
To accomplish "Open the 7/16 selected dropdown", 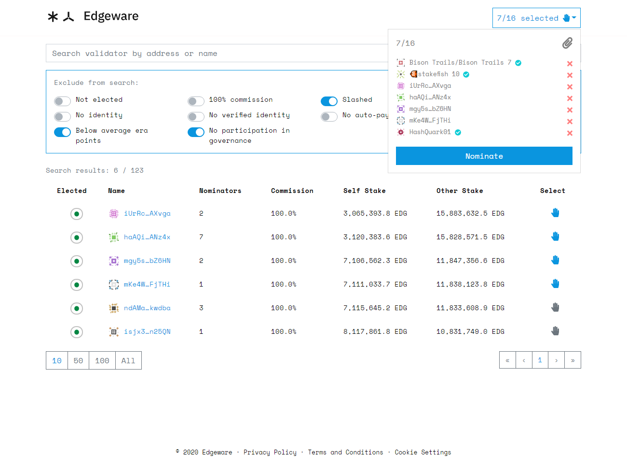I will pos(536,18).
